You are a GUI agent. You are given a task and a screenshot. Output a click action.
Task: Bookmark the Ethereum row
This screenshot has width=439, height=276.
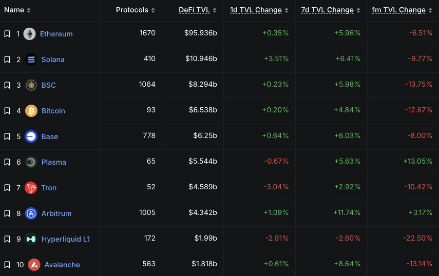click(x=7, y=34)
